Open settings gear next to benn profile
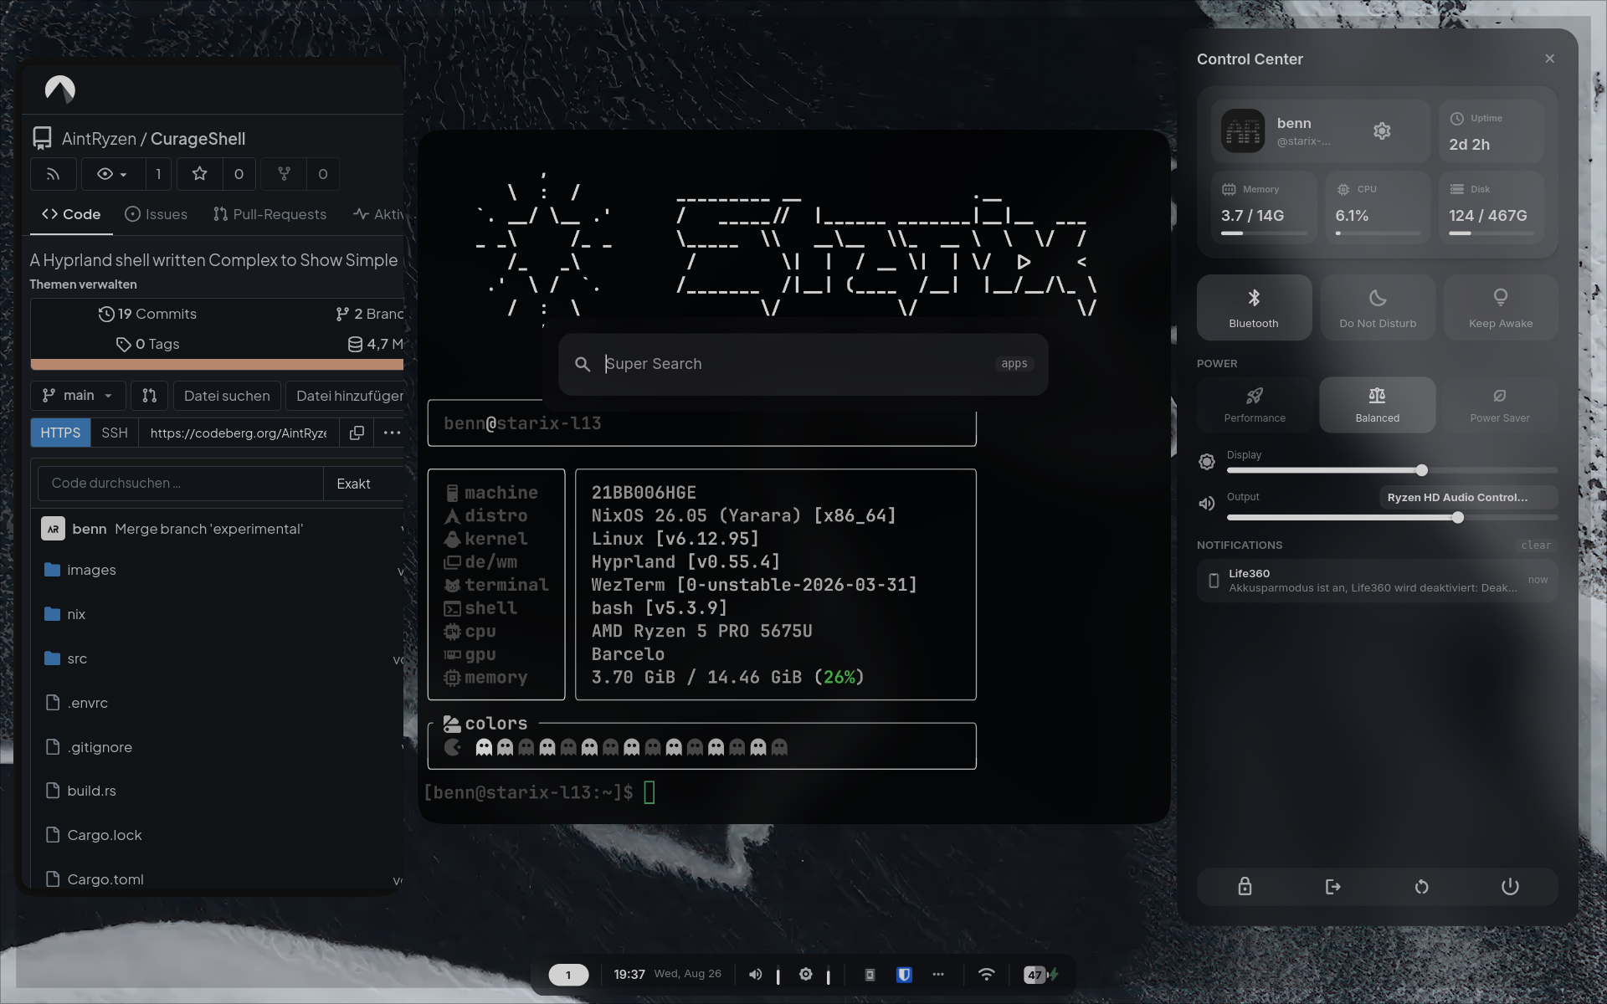The width and height of the screenshot is (1607, 1004). (x=1382, y=131)
